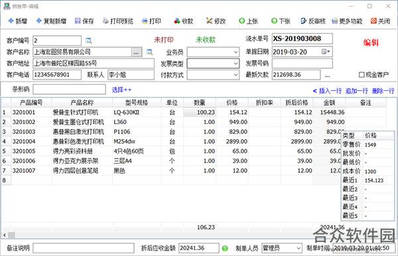Select cell 爱普生墨仓式打印机

tap(82, 122)
